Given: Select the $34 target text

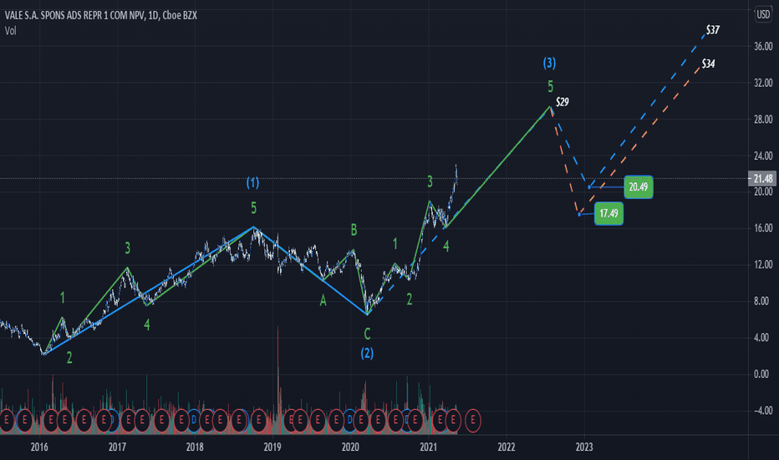Looking at the screenshot, I should (709, 64).
